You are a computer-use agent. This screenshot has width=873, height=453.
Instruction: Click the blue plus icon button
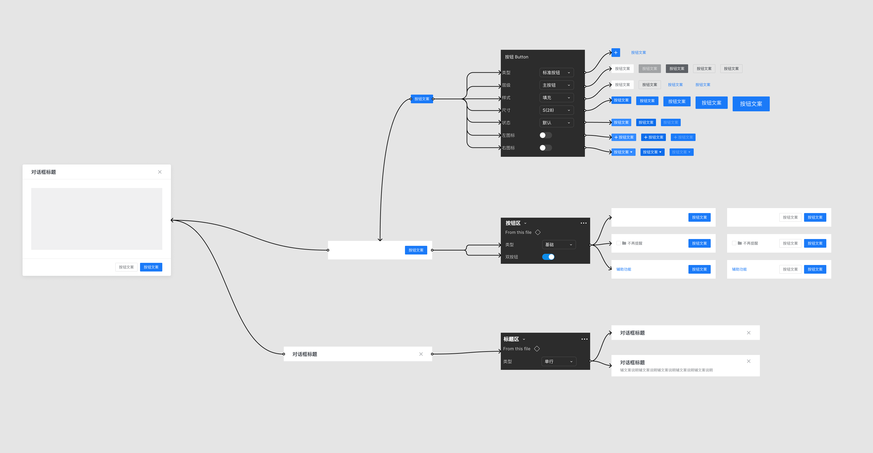pyautogui.click(x=615, y=53)
